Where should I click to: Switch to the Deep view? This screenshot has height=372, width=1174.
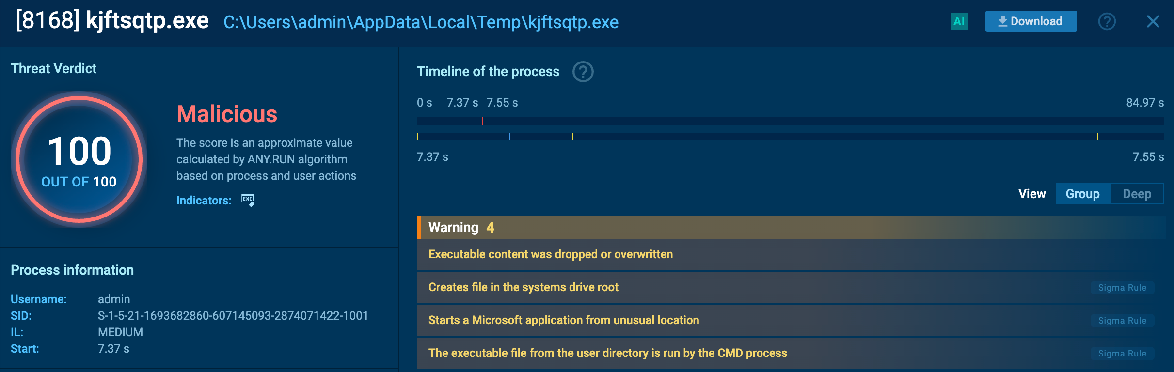[x=1137, y=194]
